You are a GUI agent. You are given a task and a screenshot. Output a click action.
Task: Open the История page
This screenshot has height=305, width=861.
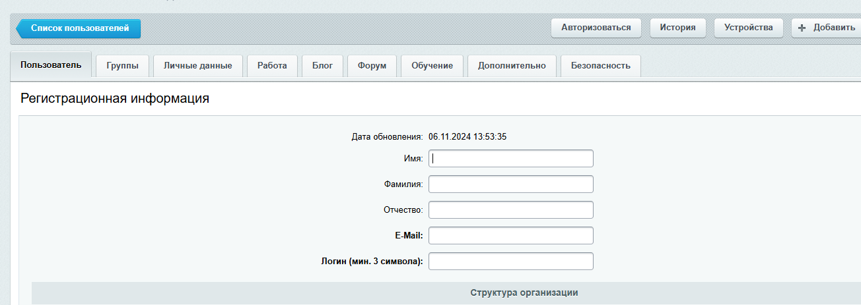pyautogui.click(x=678, y=28)
